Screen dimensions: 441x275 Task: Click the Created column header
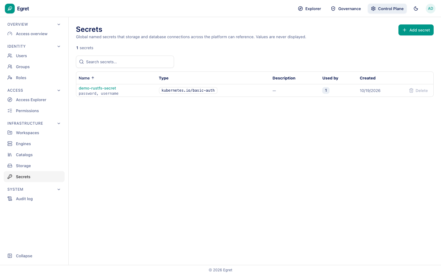[367, 78]
